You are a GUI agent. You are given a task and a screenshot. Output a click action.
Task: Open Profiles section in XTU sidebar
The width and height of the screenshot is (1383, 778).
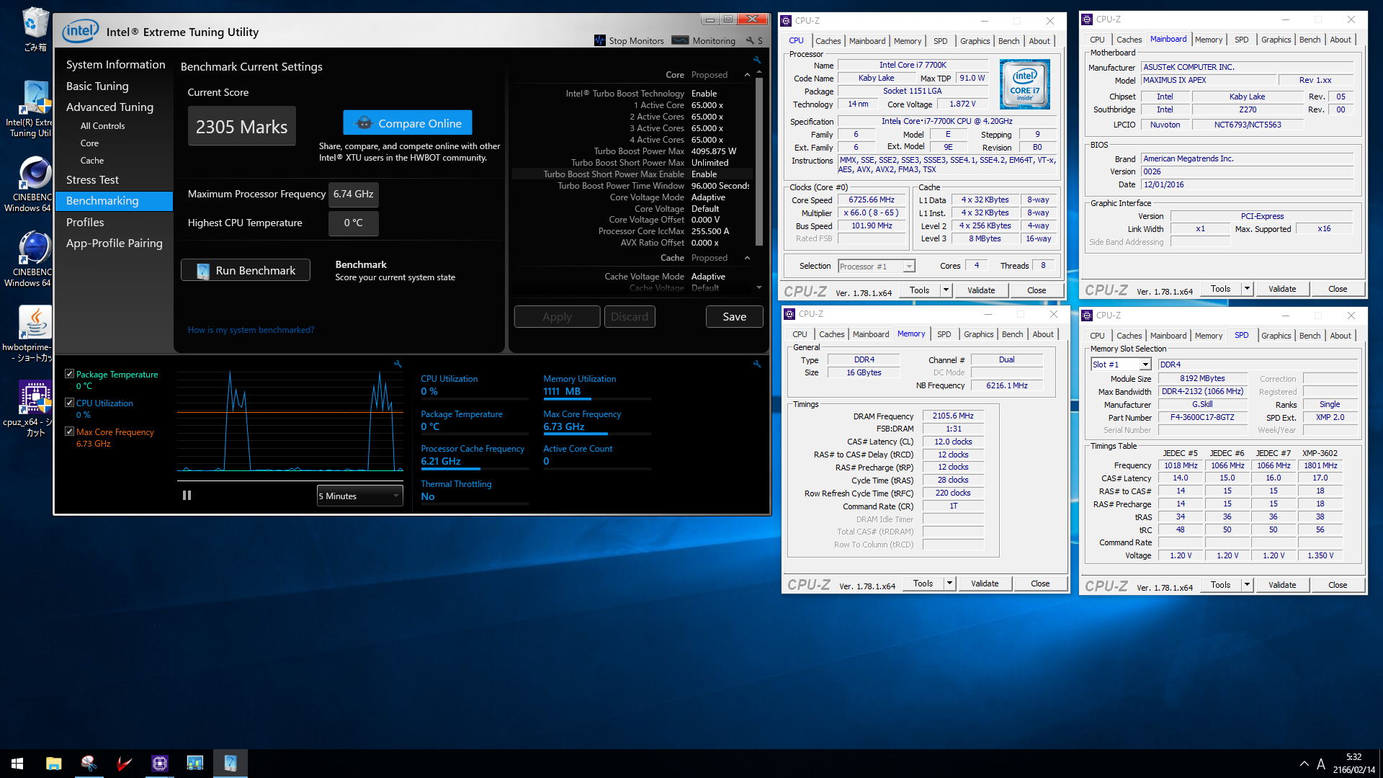(85, 222)
